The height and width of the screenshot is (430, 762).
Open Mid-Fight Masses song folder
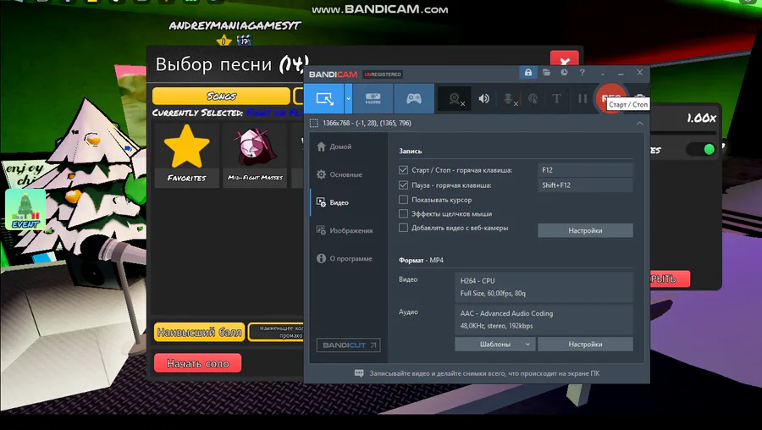(x=255, y=155)
